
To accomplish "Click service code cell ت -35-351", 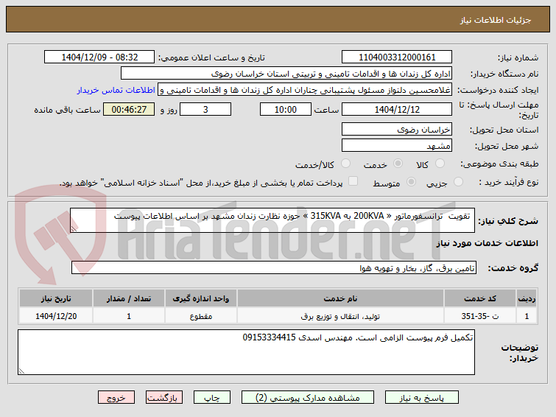I will [x=479, y=316].
